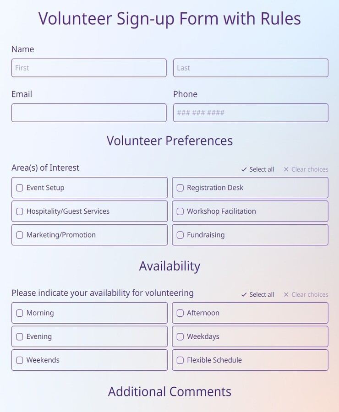Check the Flexible Schedule option

coord(180,360)
